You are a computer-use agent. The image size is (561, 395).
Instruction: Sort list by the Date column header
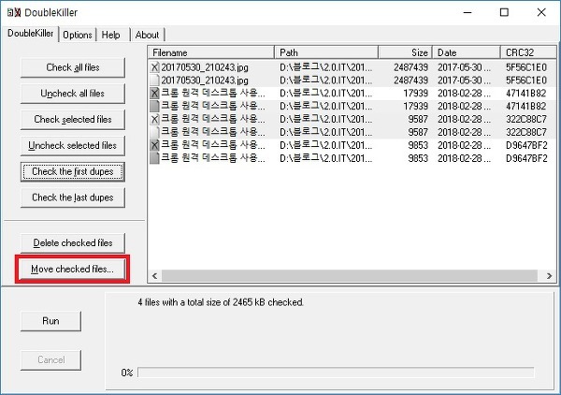(x=467, y=52)
